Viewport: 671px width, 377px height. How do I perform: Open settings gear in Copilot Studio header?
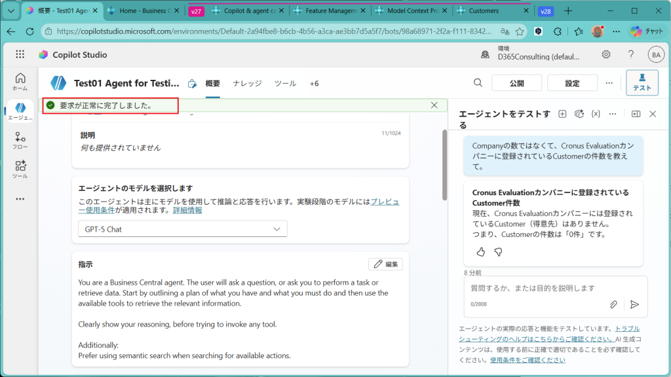[606, 55]
